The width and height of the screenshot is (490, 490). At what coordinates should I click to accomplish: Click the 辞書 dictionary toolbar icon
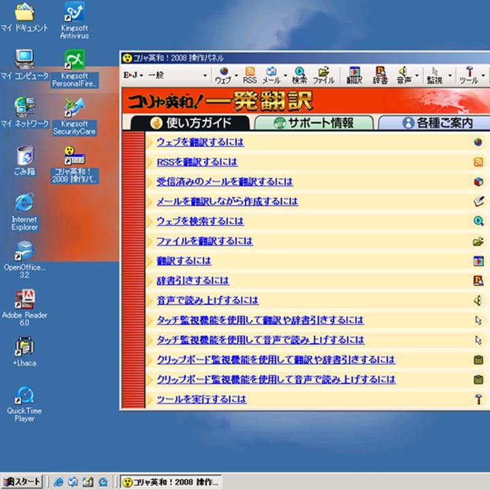tap(380, 76)
